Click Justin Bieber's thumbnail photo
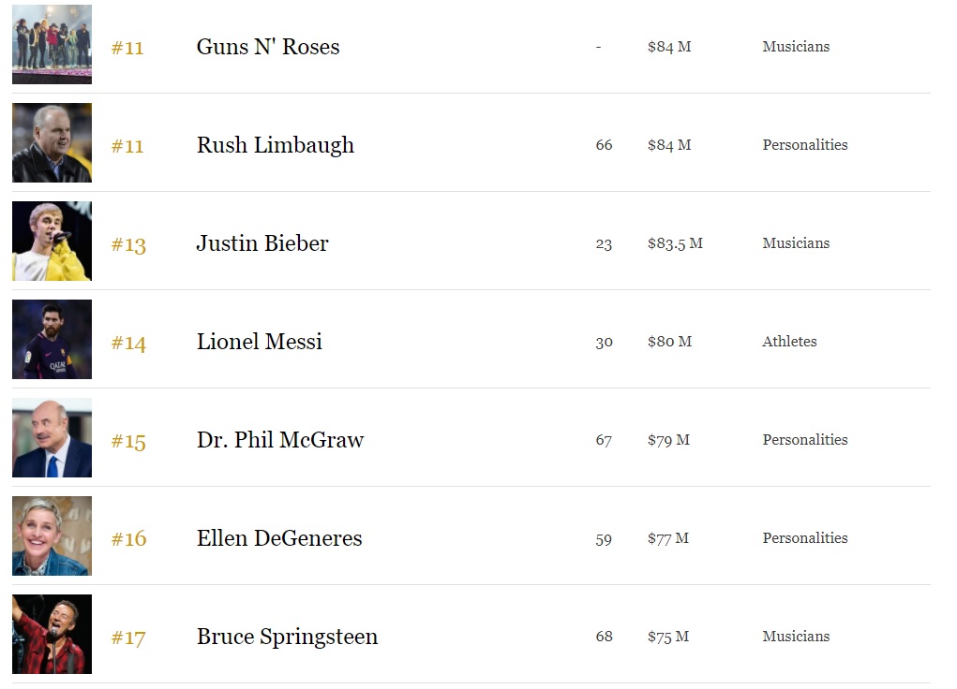 52,242
